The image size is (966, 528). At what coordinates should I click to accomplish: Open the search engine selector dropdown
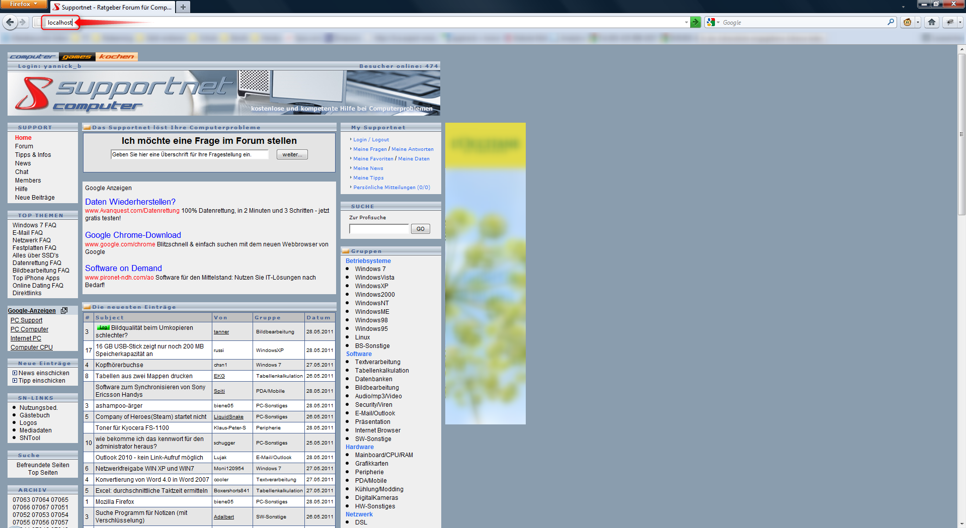718,22
